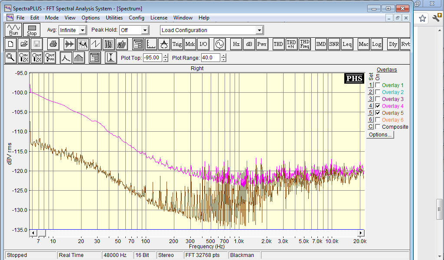The width and height of the screenshot is (444, 260).
Task: Open the Utilities menu
Action: (114, 18)
